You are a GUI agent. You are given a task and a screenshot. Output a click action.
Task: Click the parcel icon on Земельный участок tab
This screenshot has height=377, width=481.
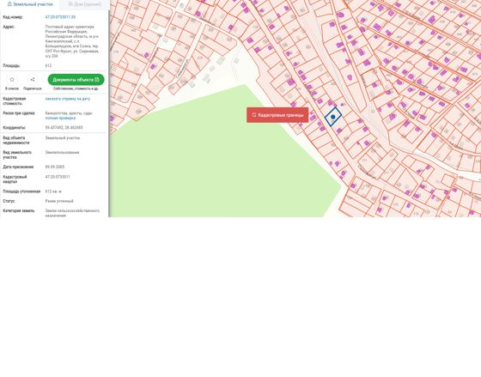click(x=9, y=4)
